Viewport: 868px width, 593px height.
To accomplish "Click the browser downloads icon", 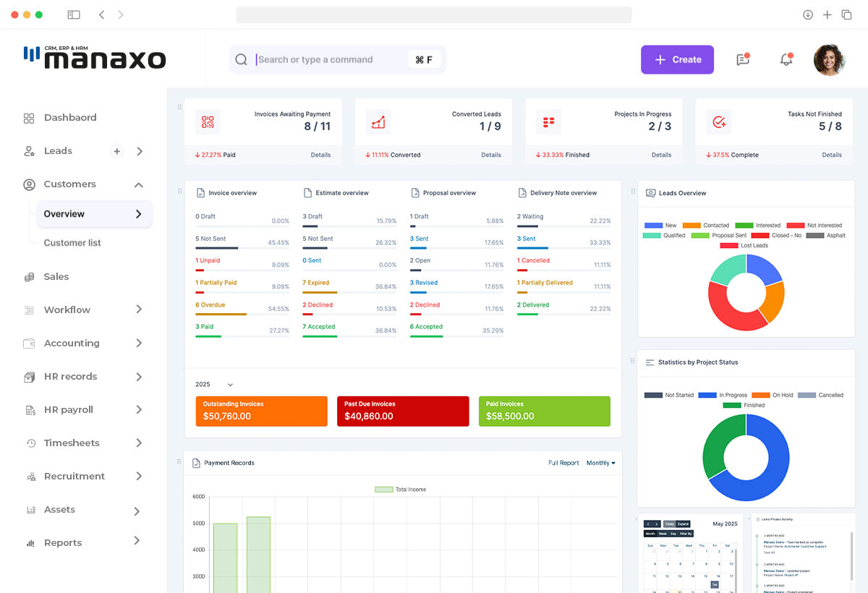I will click(808, 14).
